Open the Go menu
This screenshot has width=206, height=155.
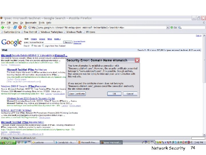[x=22, y=23]
